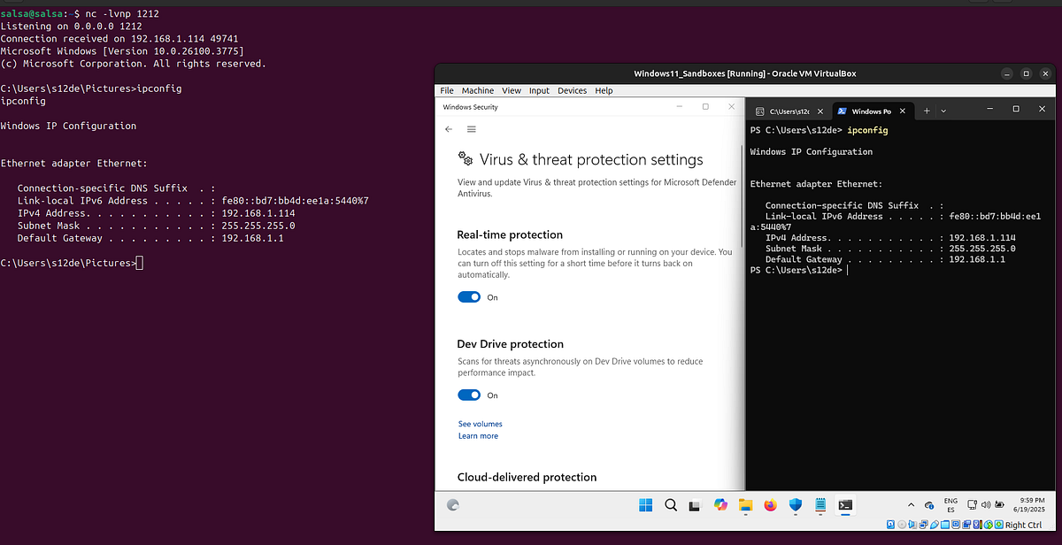
Task: Open the ENG language switcher
Action: point(950,504)
